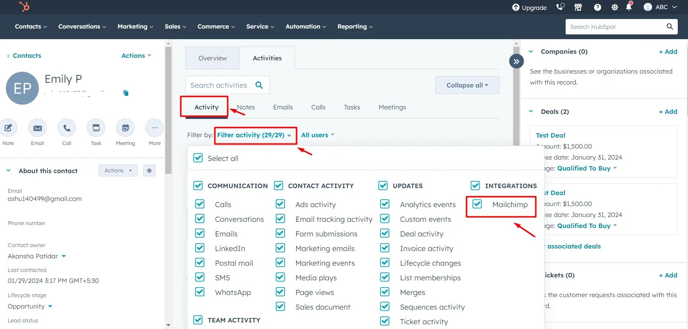Click the Meeting calendar icon button
The height and width of the screenshot is (329, 688).
[x=125, y=128]
